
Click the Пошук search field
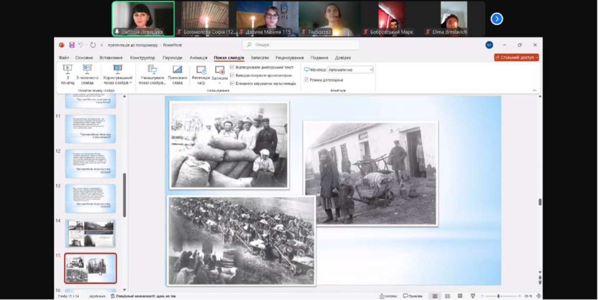coord(301,45)
